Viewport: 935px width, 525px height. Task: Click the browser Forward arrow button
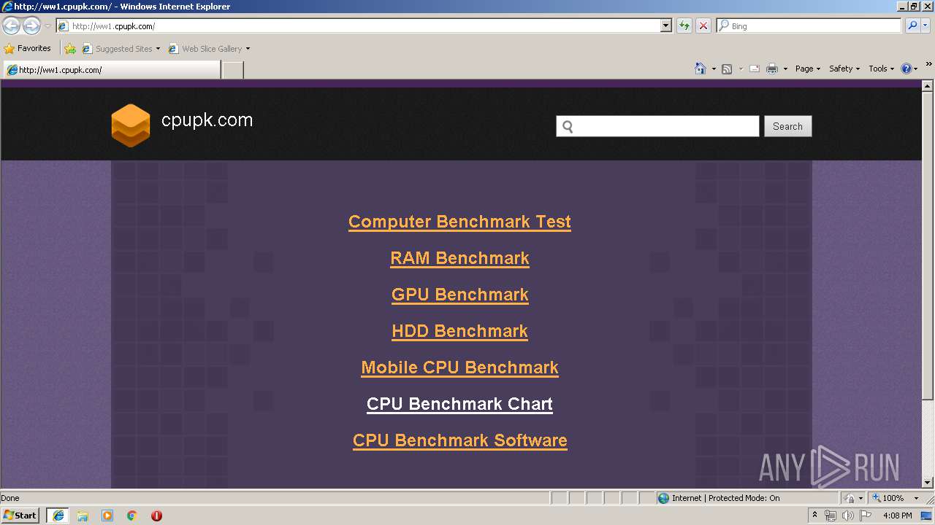[x=31, y=26]
